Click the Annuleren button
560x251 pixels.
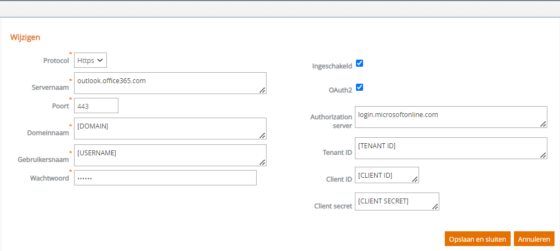(x=534, y=239)
